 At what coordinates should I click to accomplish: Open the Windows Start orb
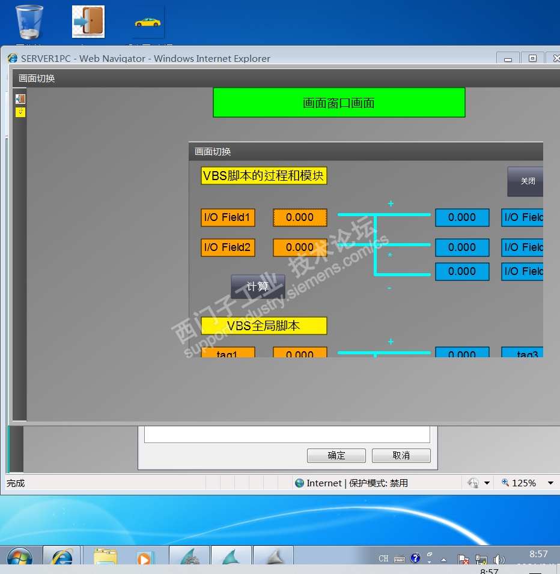point(20,557)
